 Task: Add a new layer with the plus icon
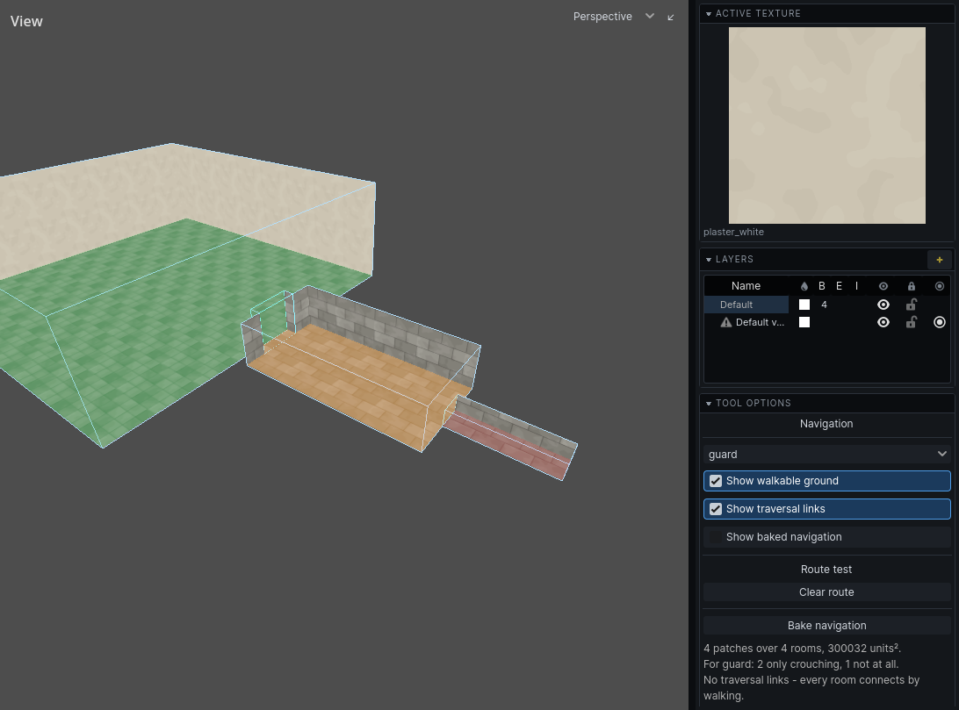(940, 260)
